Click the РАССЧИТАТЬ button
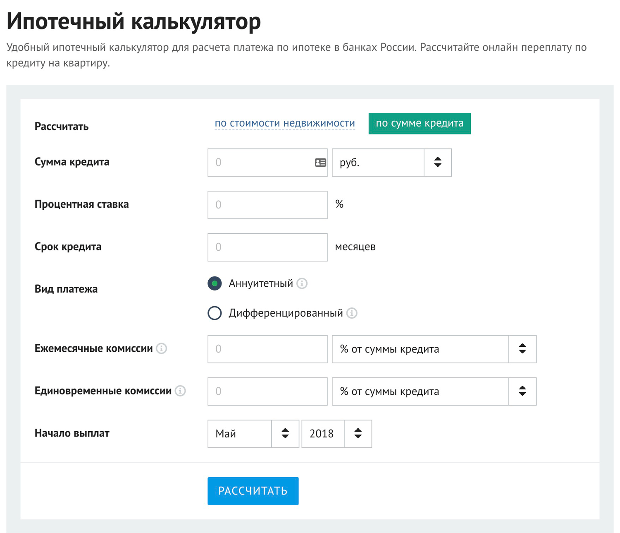The image size is (620, 533). pyautogui.click(x=253, y=491)
